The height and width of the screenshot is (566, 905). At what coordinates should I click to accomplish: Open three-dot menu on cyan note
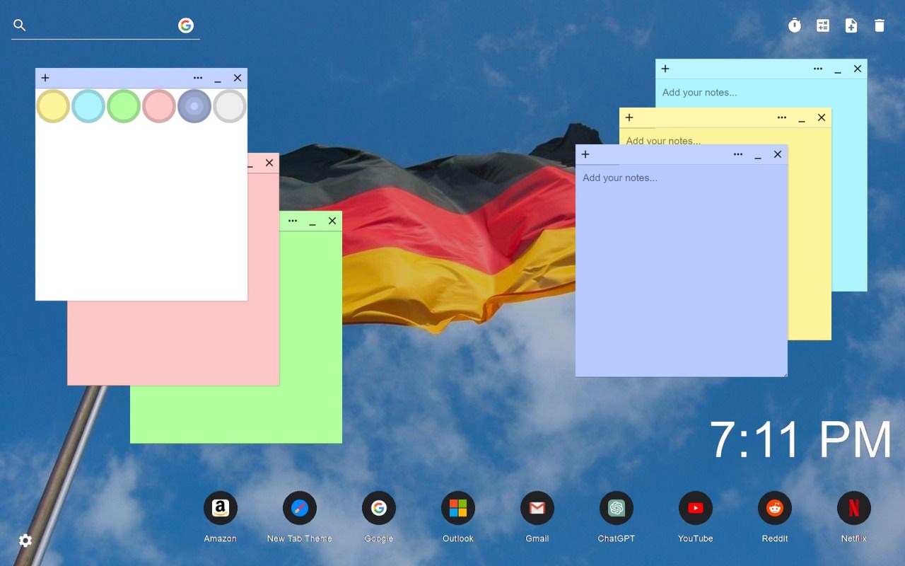(818, 69)
